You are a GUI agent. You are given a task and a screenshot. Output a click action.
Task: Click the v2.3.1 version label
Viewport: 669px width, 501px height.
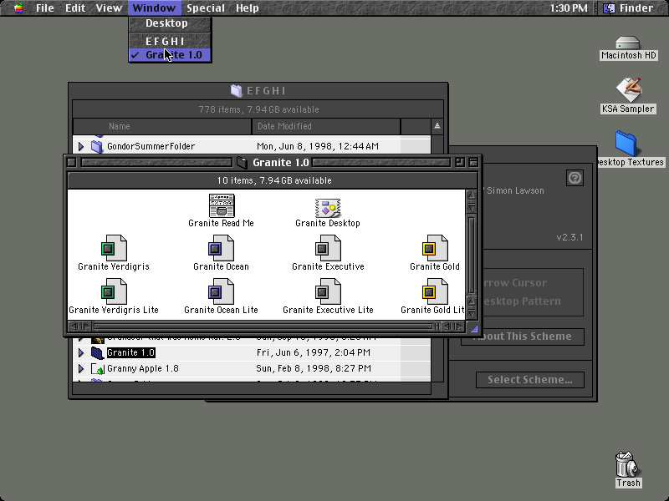click(570, 237)
